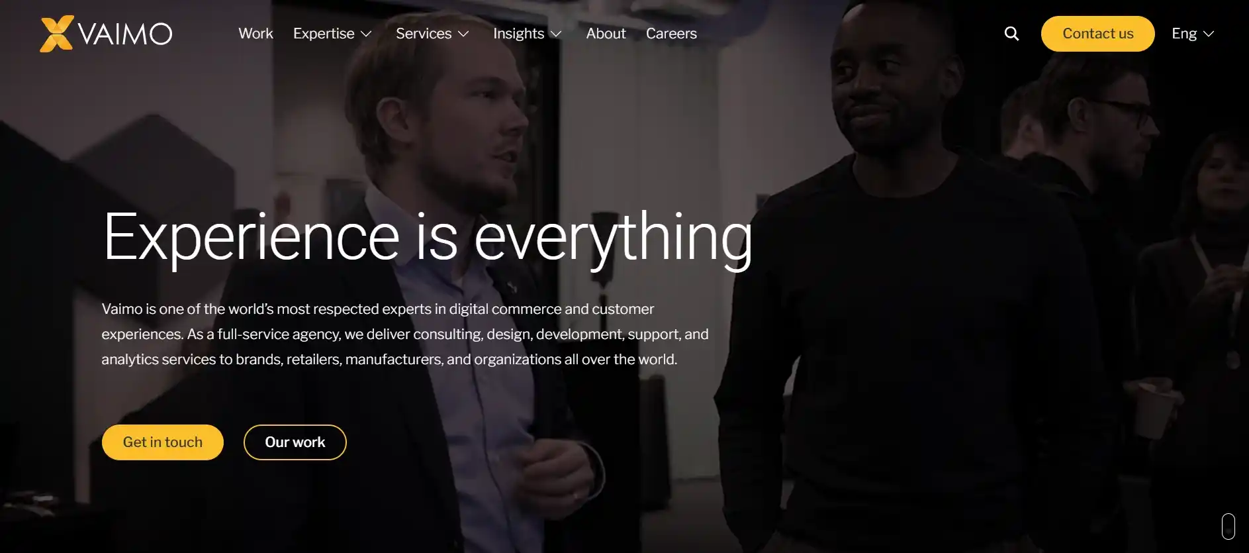Click the Vaimo logo
1249x553 pixels.
[x=106, y=34]
